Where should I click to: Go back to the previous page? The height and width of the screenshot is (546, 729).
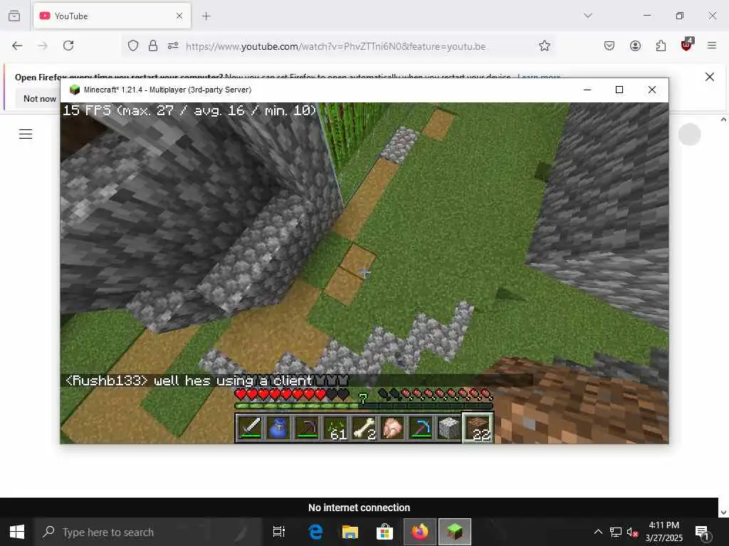17,45
